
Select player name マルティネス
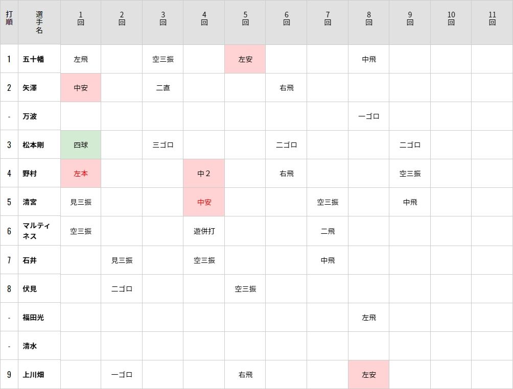pyautogui.click(x=36, y=231)
